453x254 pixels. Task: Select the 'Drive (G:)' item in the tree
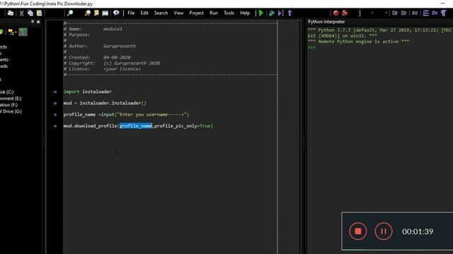pos(11,111)
